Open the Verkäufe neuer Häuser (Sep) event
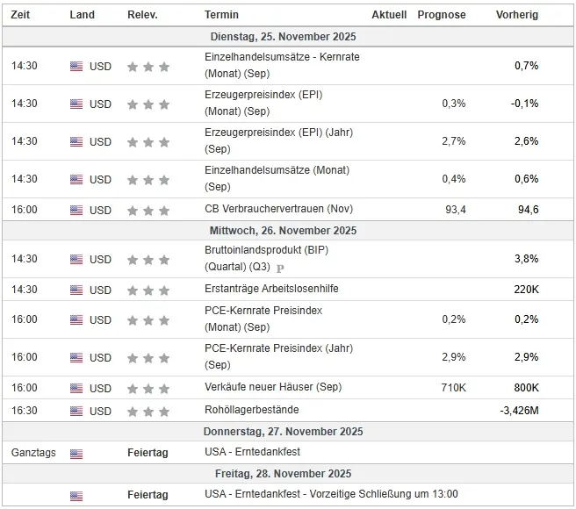576x509 pixels. (272, 387)
